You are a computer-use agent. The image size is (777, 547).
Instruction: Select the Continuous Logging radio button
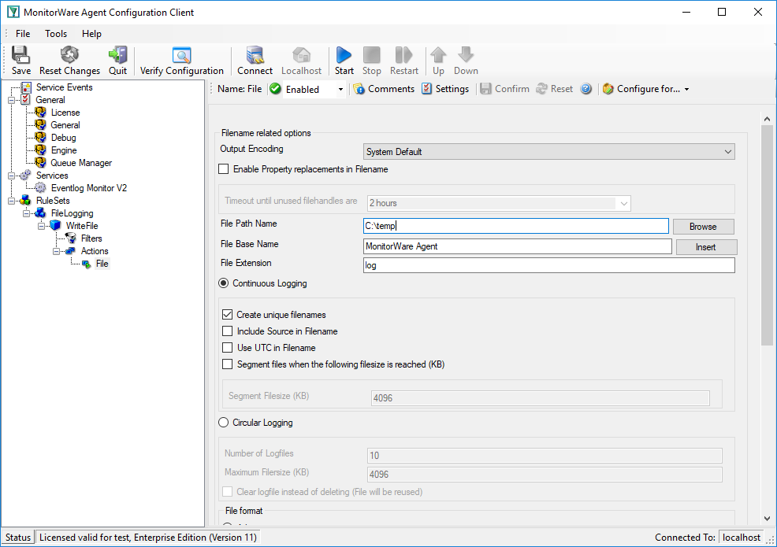coord(224,283)
